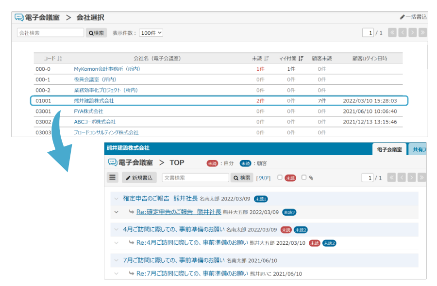Collapse the 4月ご訪問に際して thread
Screen dimensions: 437x286
(116, 229)
